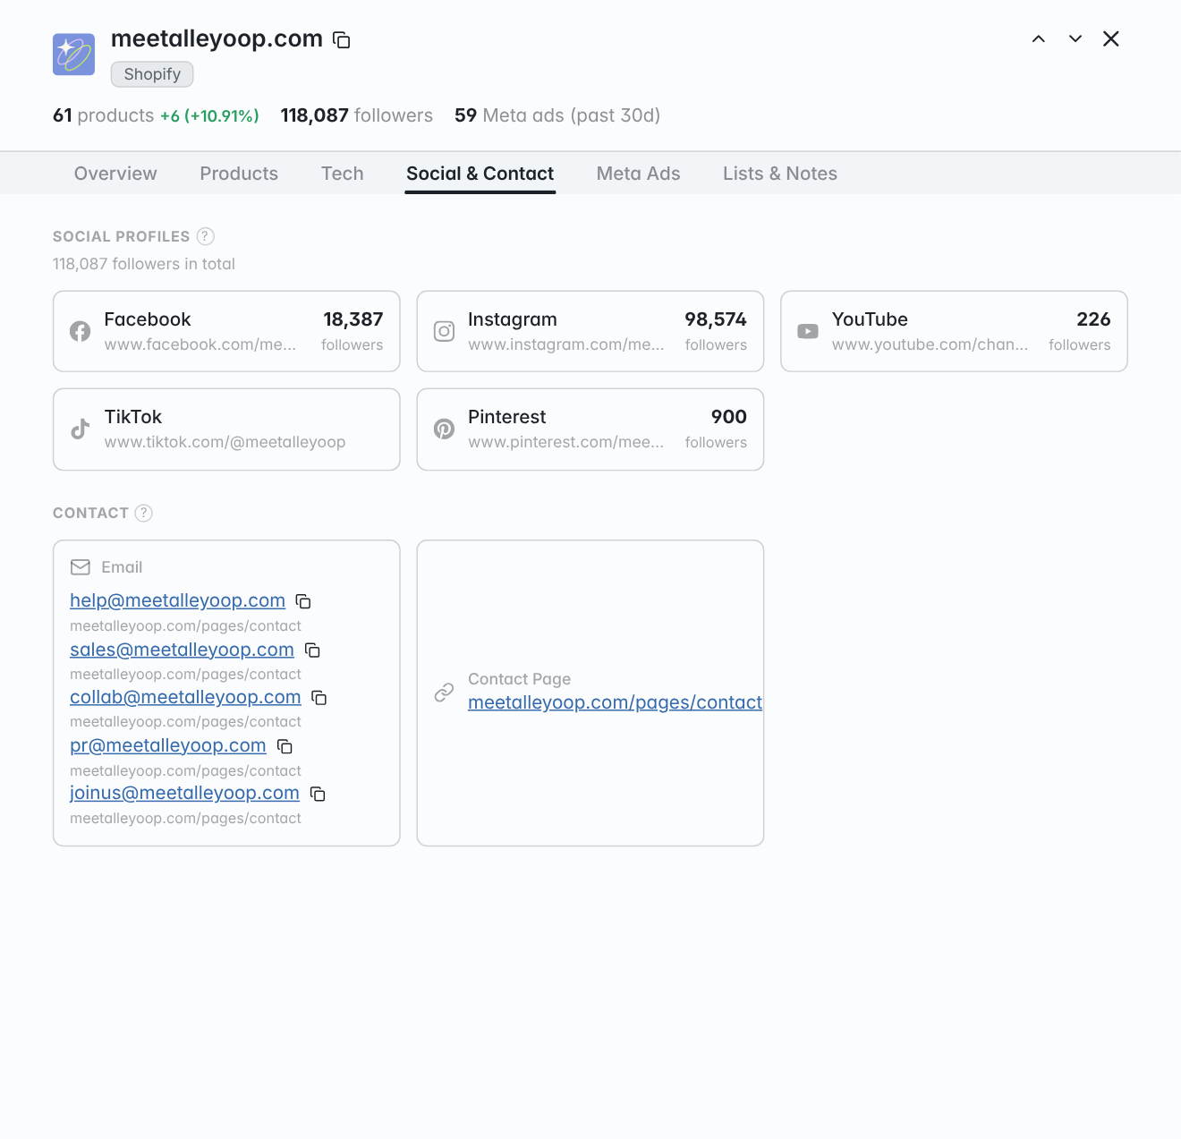Screen dimensions: 1181x1139
Task: Open collab@meetalleyoop.com email link
Action: (x=185, y=697)
